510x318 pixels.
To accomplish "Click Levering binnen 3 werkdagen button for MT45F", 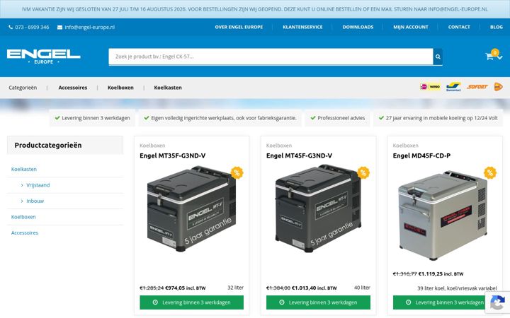I will (x=318, y=302).
